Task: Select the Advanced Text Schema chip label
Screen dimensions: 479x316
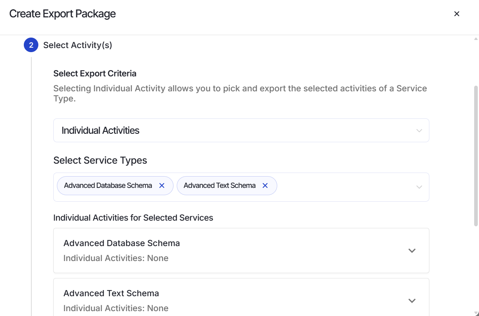Action: tap(220, 185)
